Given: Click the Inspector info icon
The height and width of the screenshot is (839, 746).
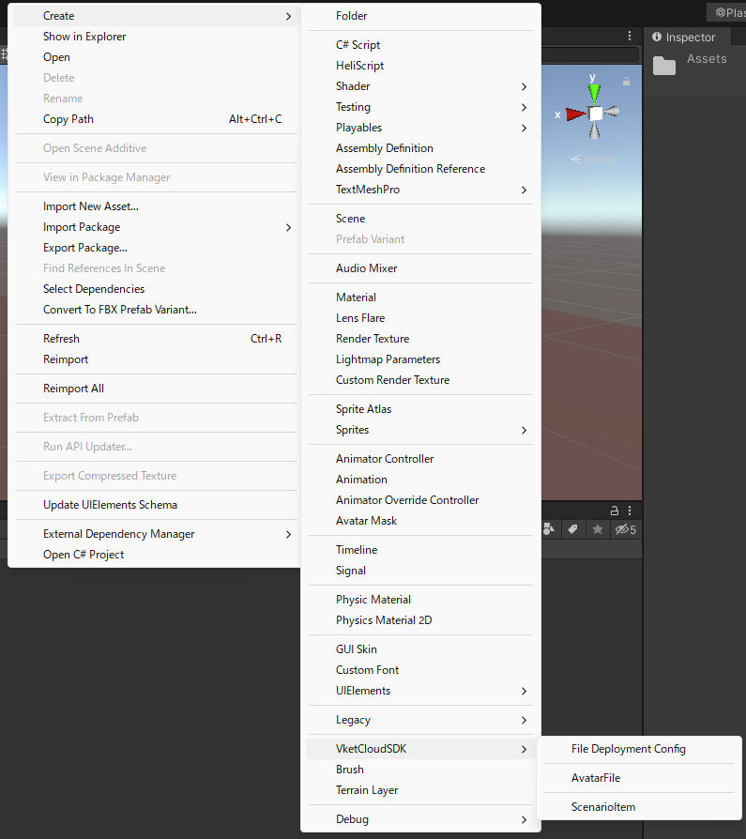Looking at the screenshot, I should (x=657, y=37).
